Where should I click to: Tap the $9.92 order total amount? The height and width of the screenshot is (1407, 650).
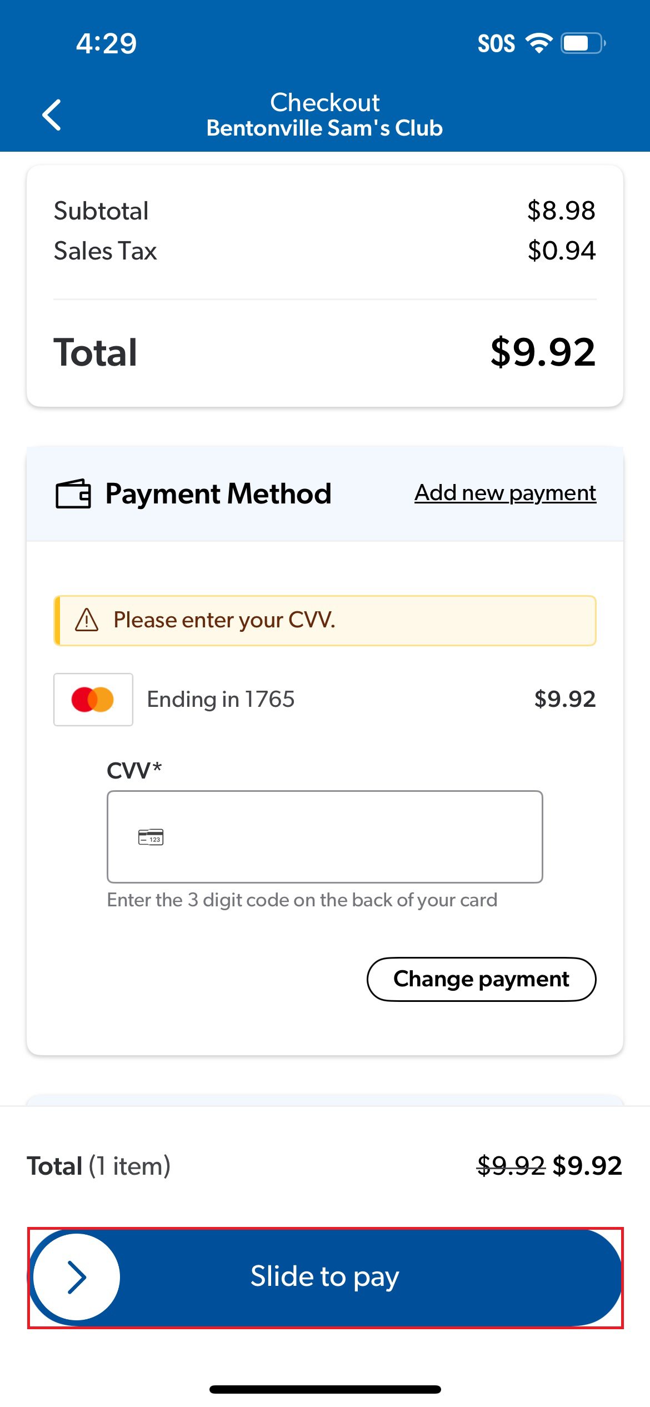click(x=543, y=352)
